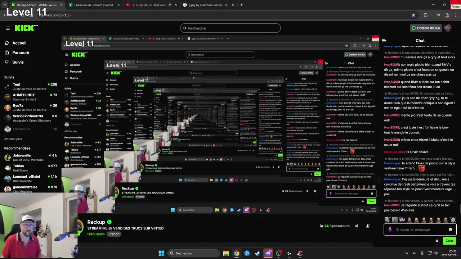Click the Obtenir KICKs button
461x259 pixels.
tap(426, 28)
